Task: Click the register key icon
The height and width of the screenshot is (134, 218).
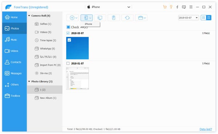Action: pos(171,7)
